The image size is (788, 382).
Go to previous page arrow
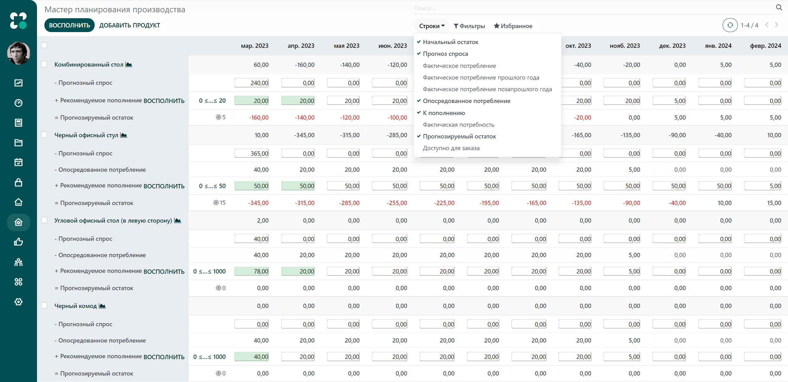767,25
